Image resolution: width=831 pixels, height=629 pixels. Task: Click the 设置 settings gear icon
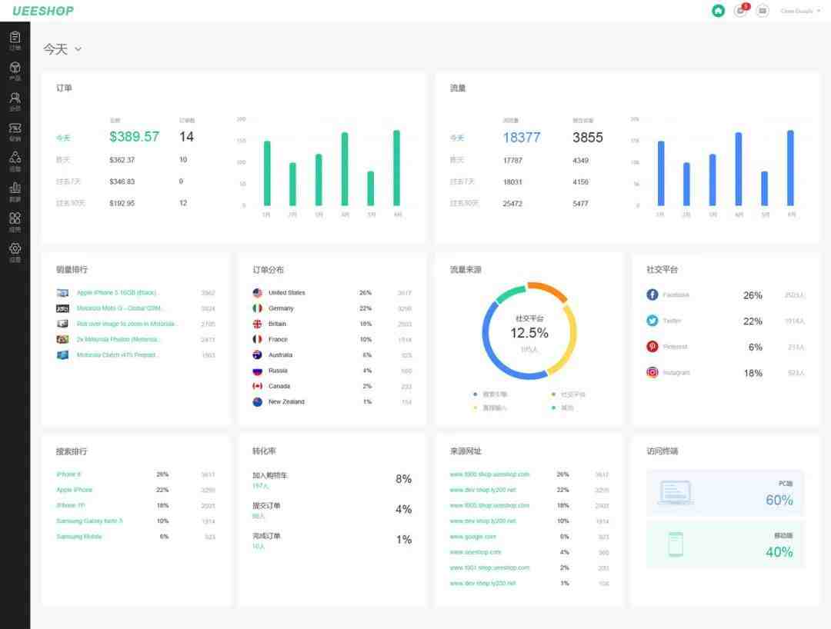15,251
